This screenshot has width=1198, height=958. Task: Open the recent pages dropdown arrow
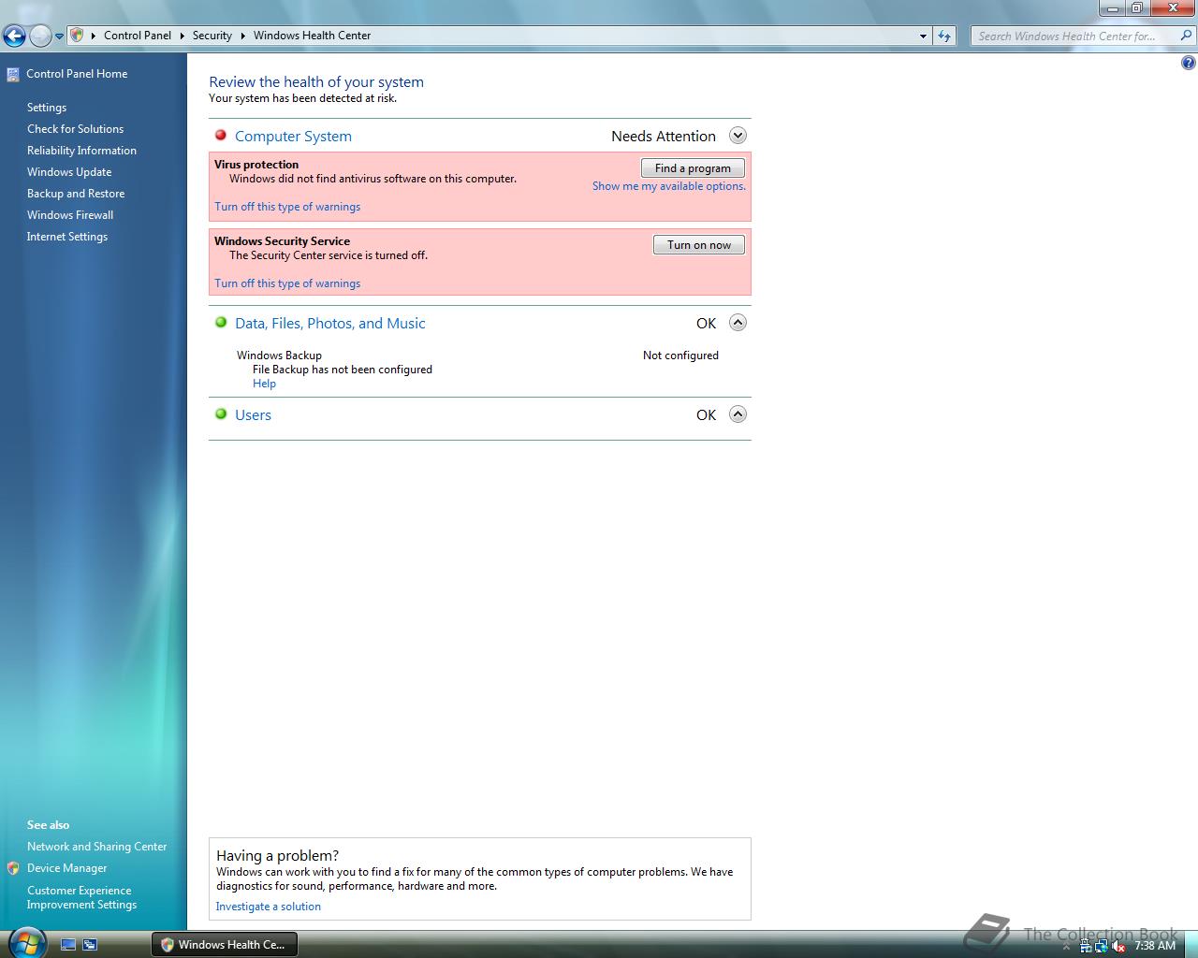tap(59, 36)
